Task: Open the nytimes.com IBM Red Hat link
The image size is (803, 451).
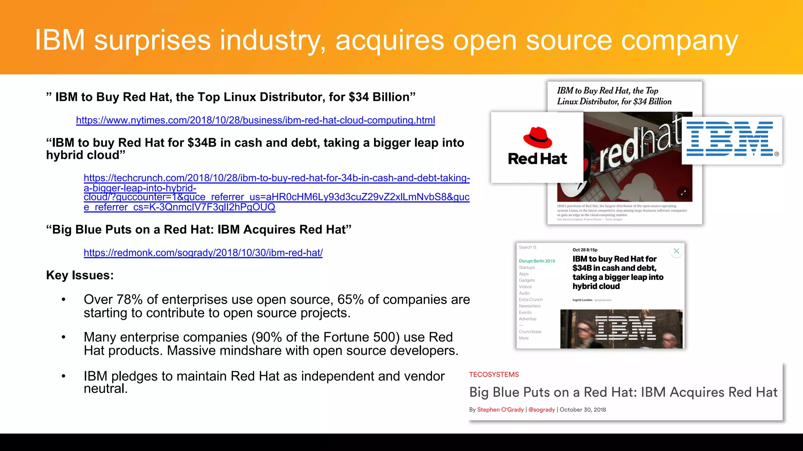Action: tap(256, 120)
